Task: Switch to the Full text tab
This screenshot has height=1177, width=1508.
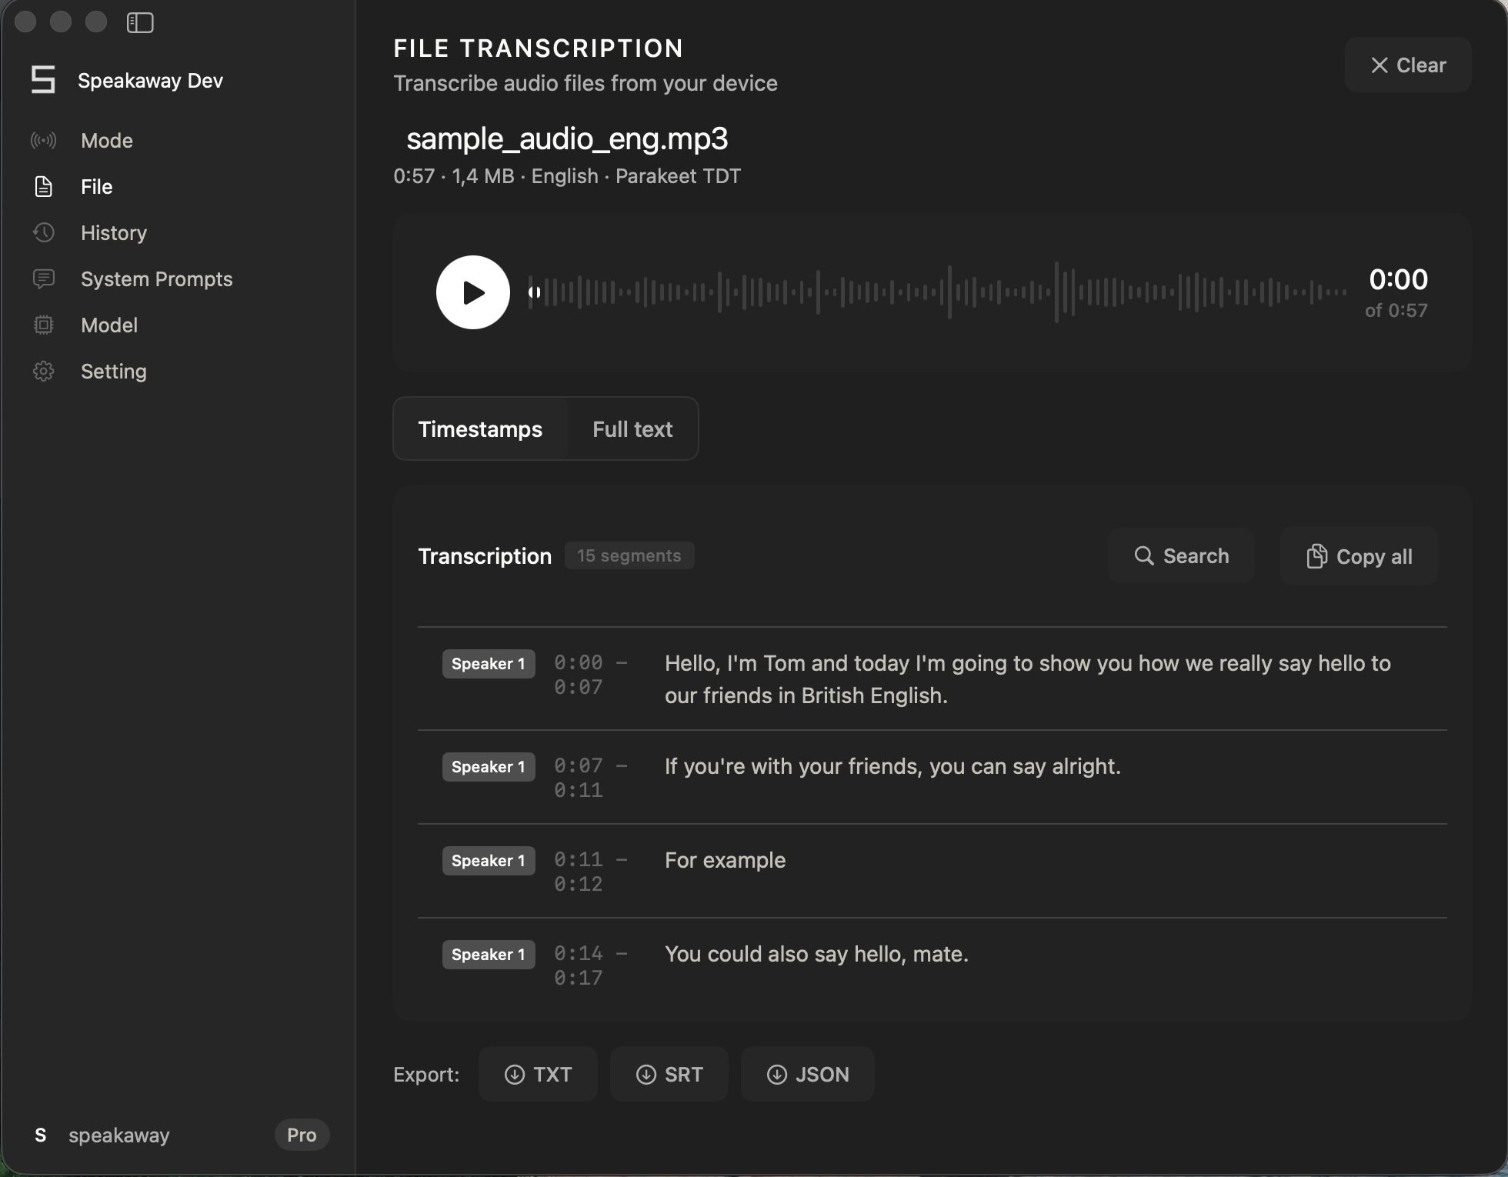Action: tap(632, 429)
